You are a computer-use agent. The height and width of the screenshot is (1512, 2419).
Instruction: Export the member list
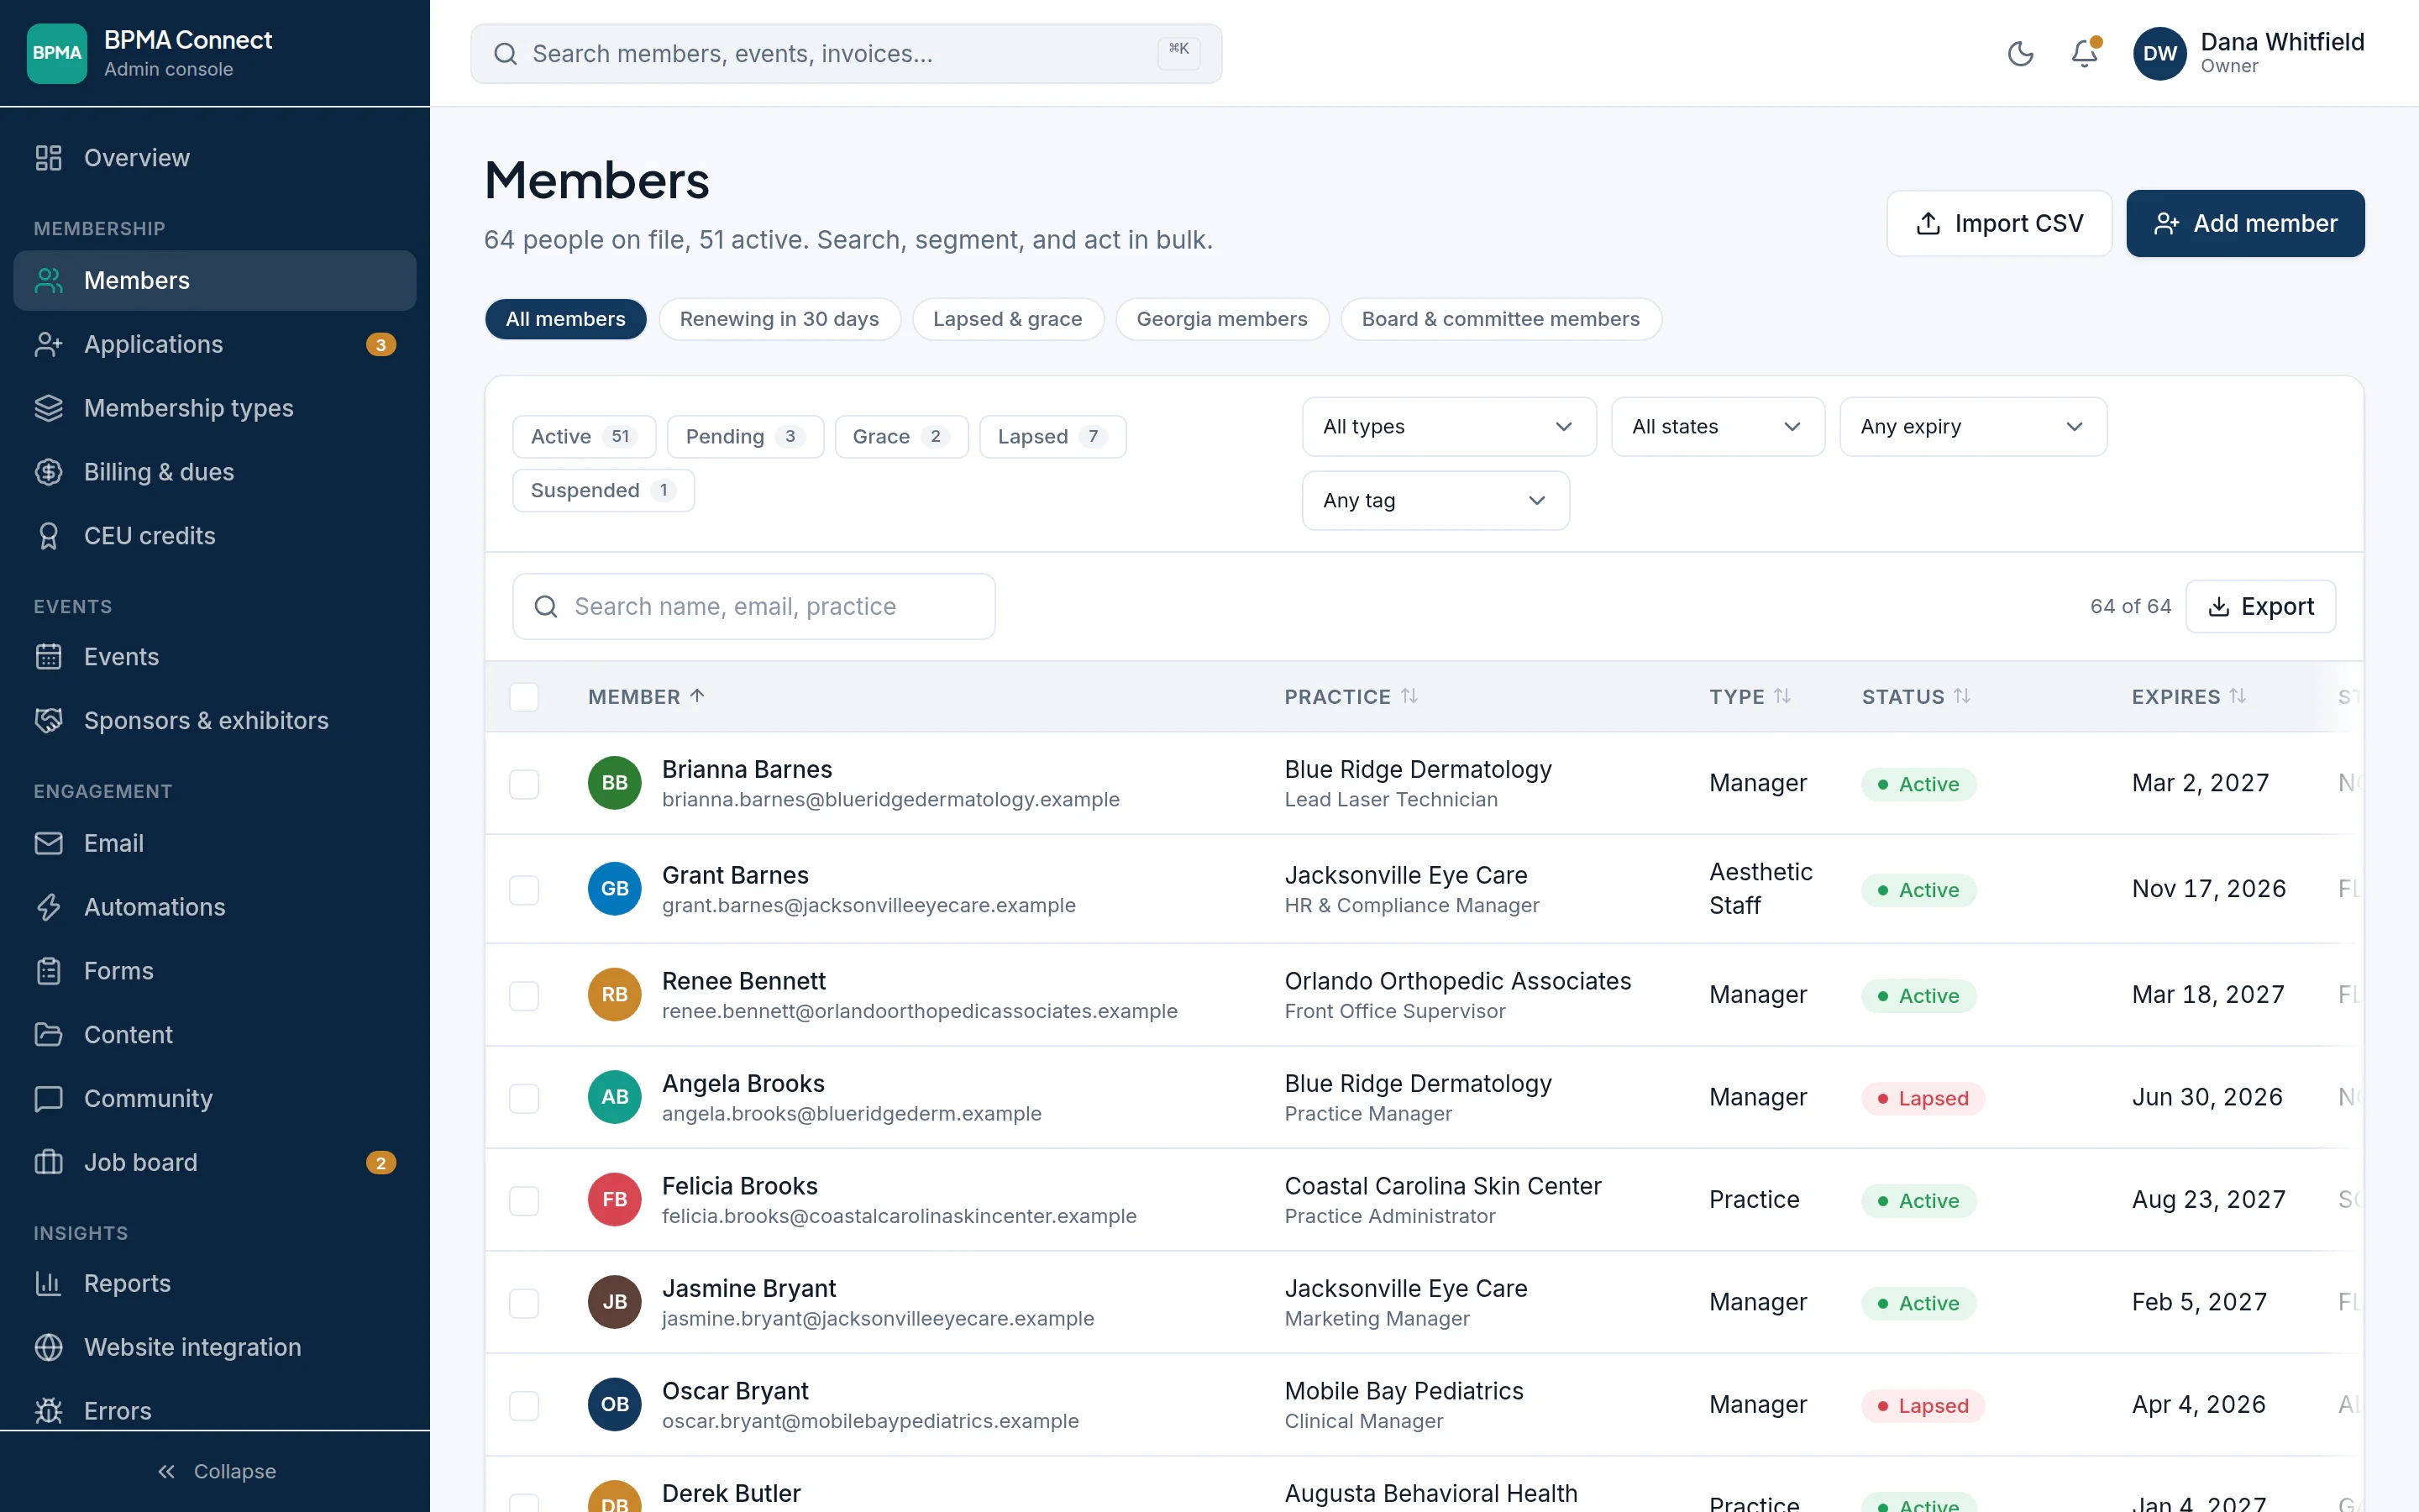(2260, 606)
